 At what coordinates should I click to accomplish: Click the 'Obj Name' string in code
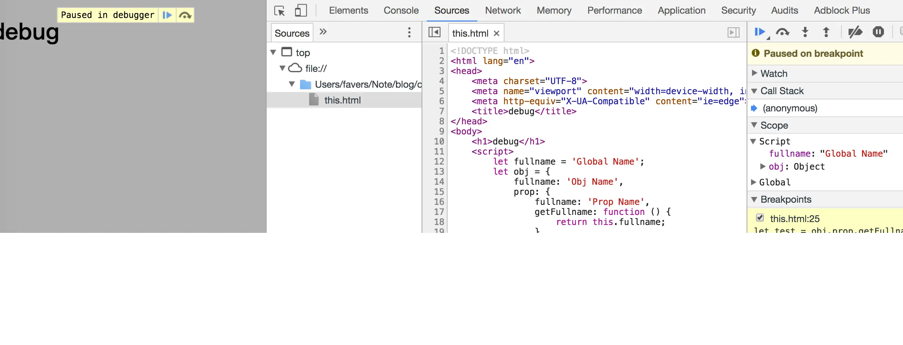[x=592, y=182]
